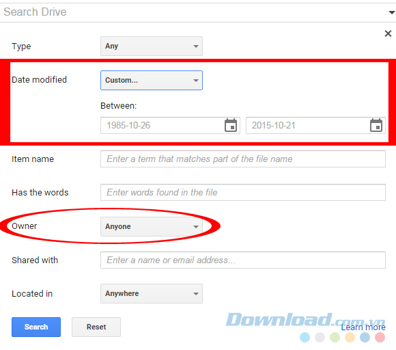Screen dimensions: 396x350
Task: Click the Item name label
Action: click(x=33, y=159)
